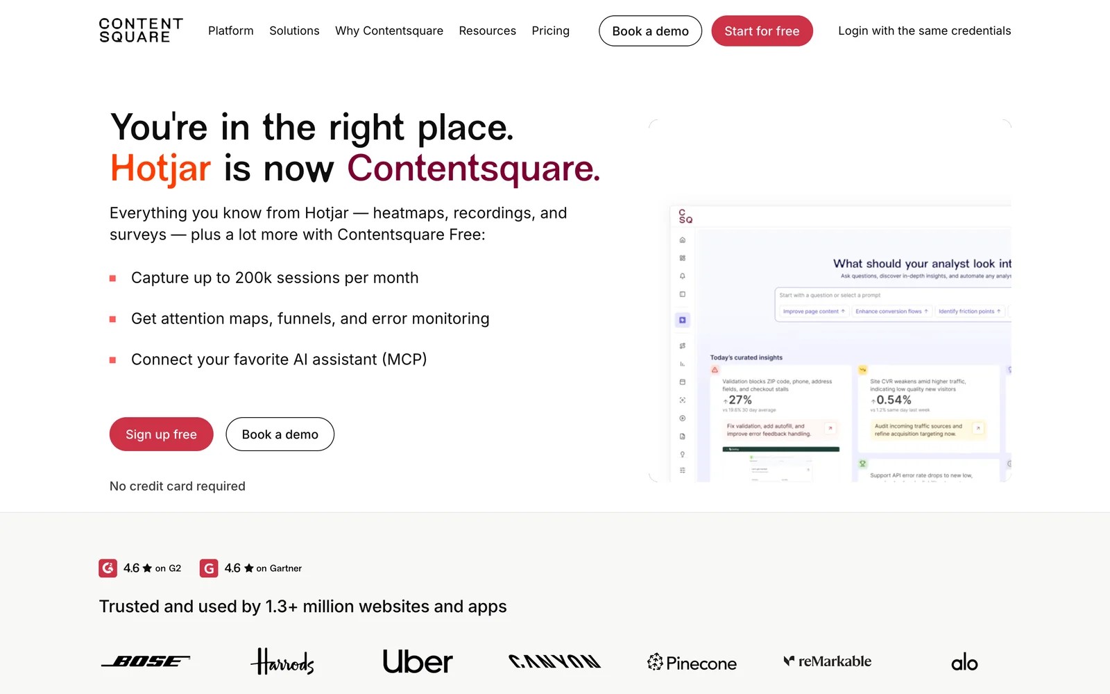Click the Canyon brand logo
Image resolution: width=1110 pixels, height=694 pixels.
point(555,661)
